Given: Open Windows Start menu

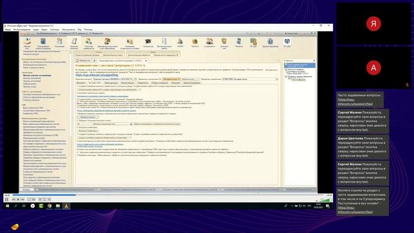Looking at the screenshot, I should [7, 206].
